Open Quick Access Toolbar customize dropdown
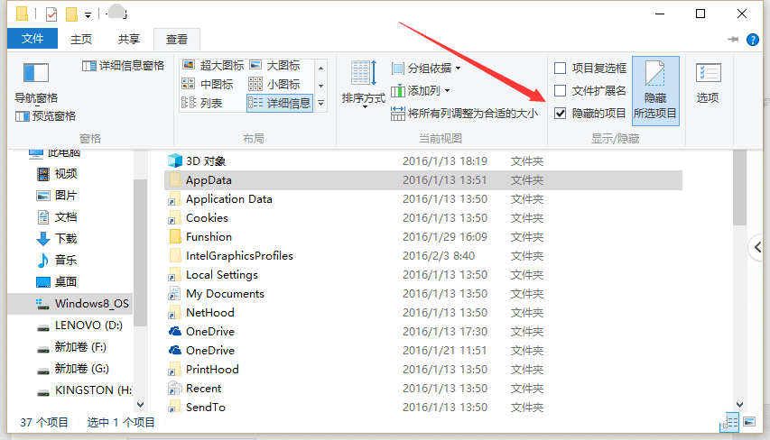The width and height of the screenshot is (770, 440). 88,15
